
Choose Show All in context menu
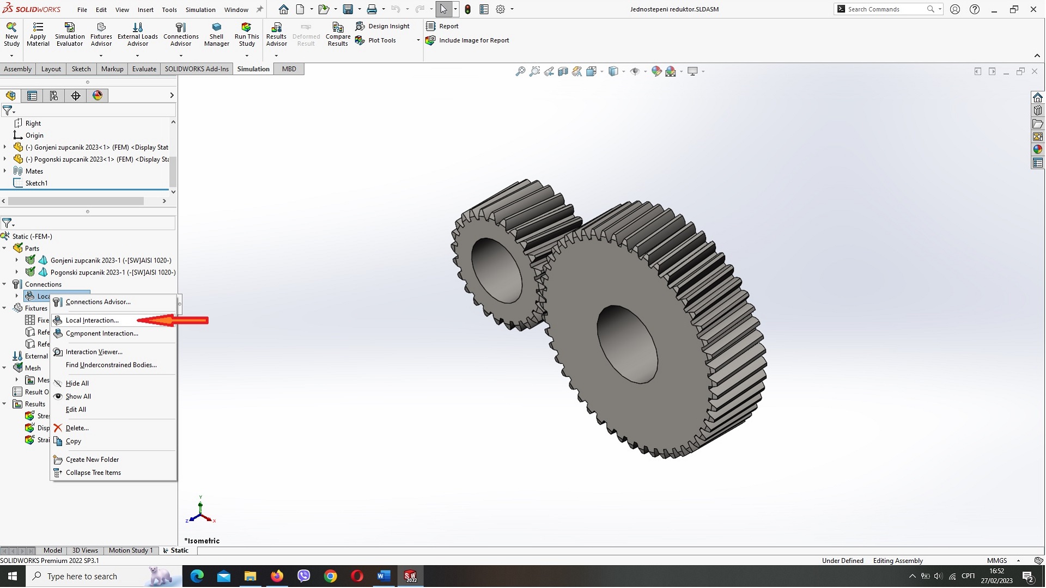coord(113,397)
